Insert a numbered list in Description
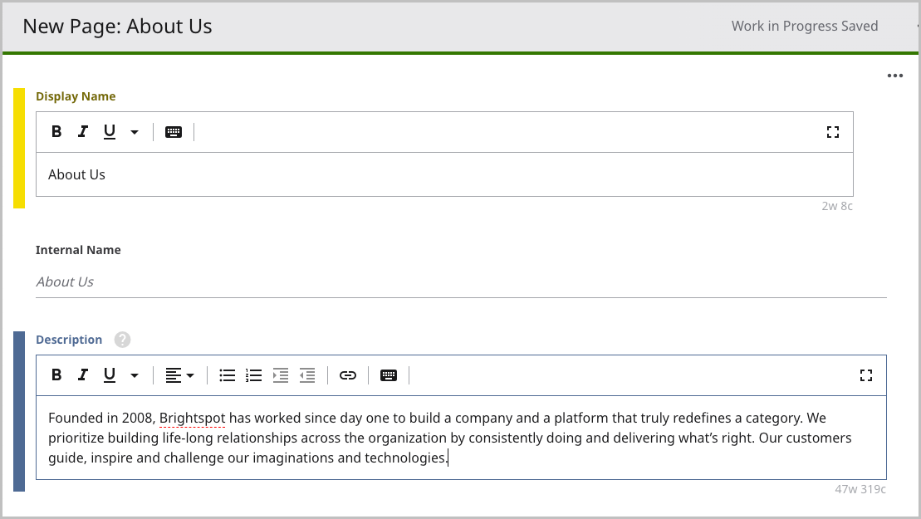The image size is (921, 519). [x=254, y=375]
